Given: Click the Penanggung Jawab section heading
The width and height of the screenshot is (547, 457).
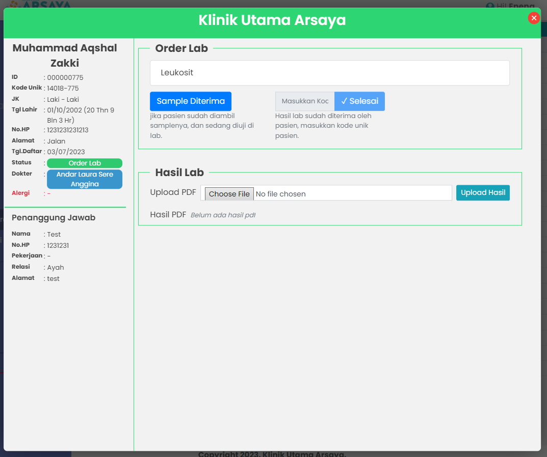Looking at the screenshot, I should click(54, 218).
